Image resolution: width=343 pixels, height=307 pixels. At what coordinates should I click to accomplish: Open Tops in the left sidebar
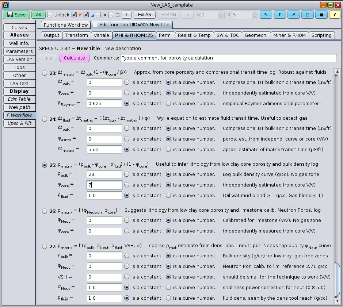[x=19, y=68]
